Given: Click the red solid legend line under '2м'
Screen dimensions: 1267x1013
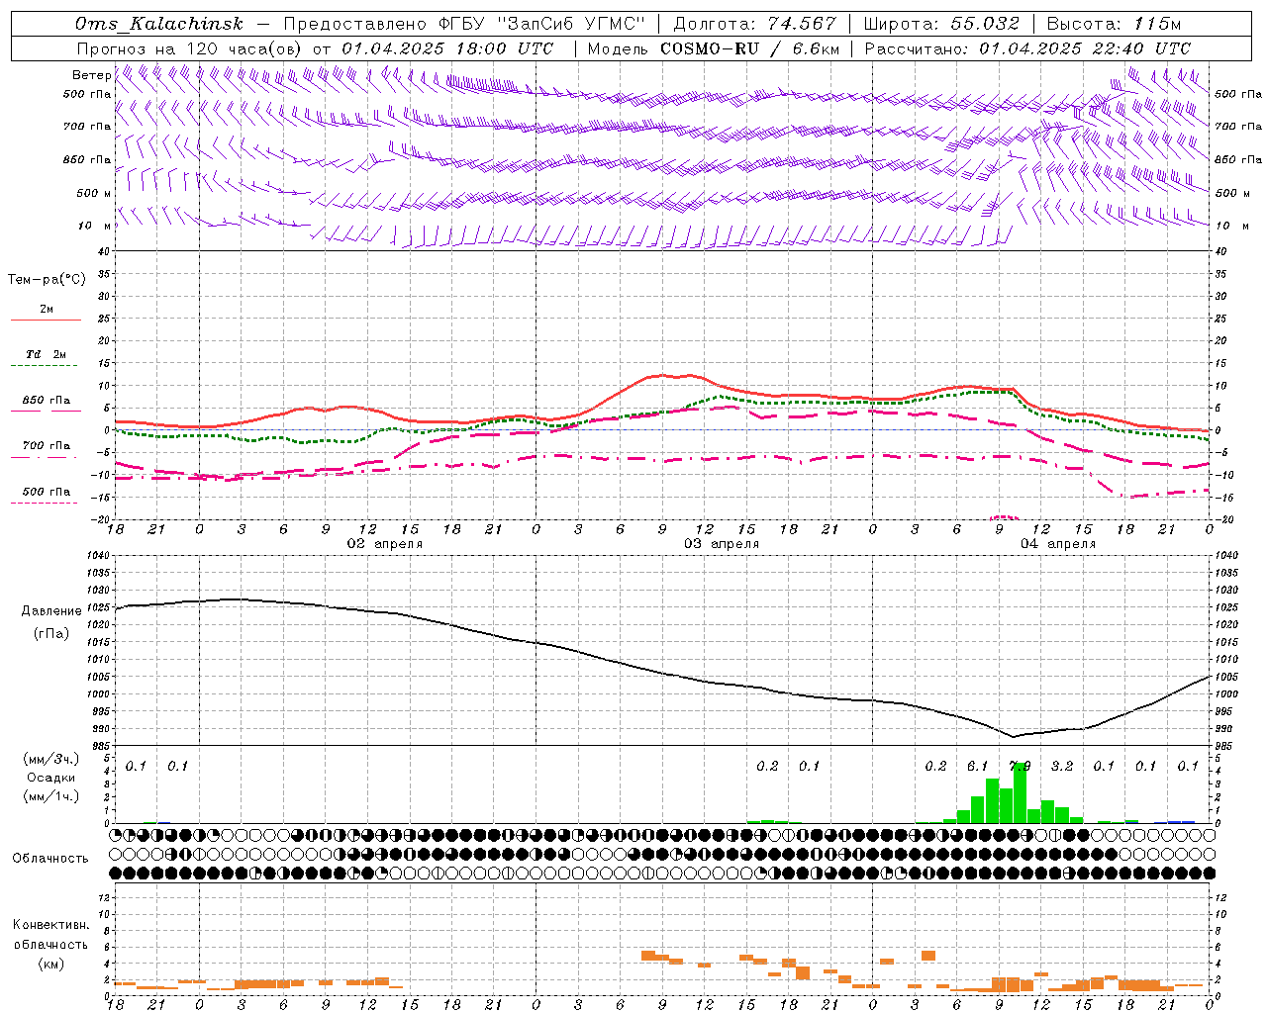Looking at the screenshot, I should pos(46,321).
